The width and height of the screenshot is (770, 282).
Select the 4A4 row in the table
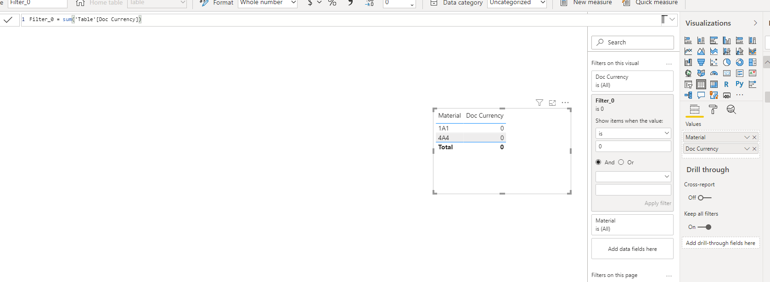(471, 138)
